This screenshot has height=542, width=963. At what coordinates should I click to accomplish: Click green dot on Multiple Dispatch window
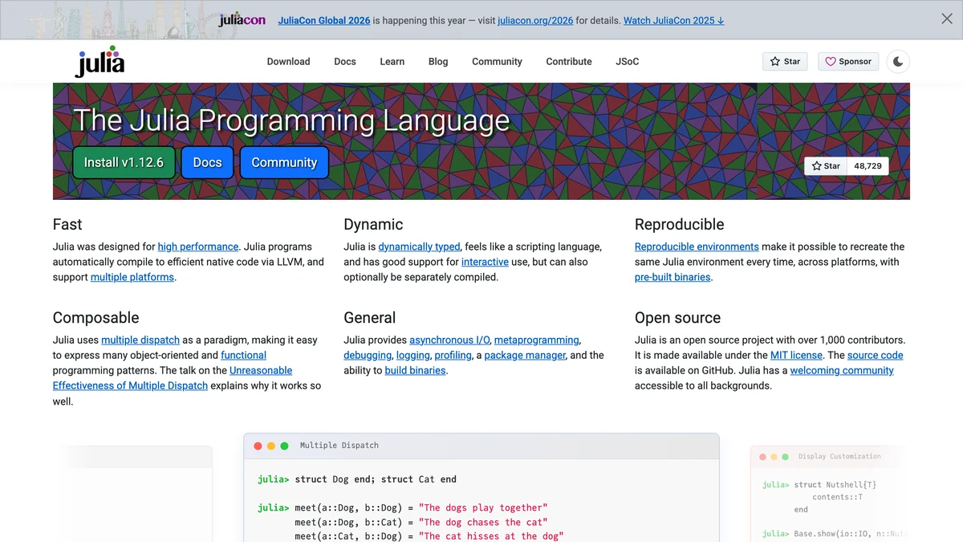point(284,446)
